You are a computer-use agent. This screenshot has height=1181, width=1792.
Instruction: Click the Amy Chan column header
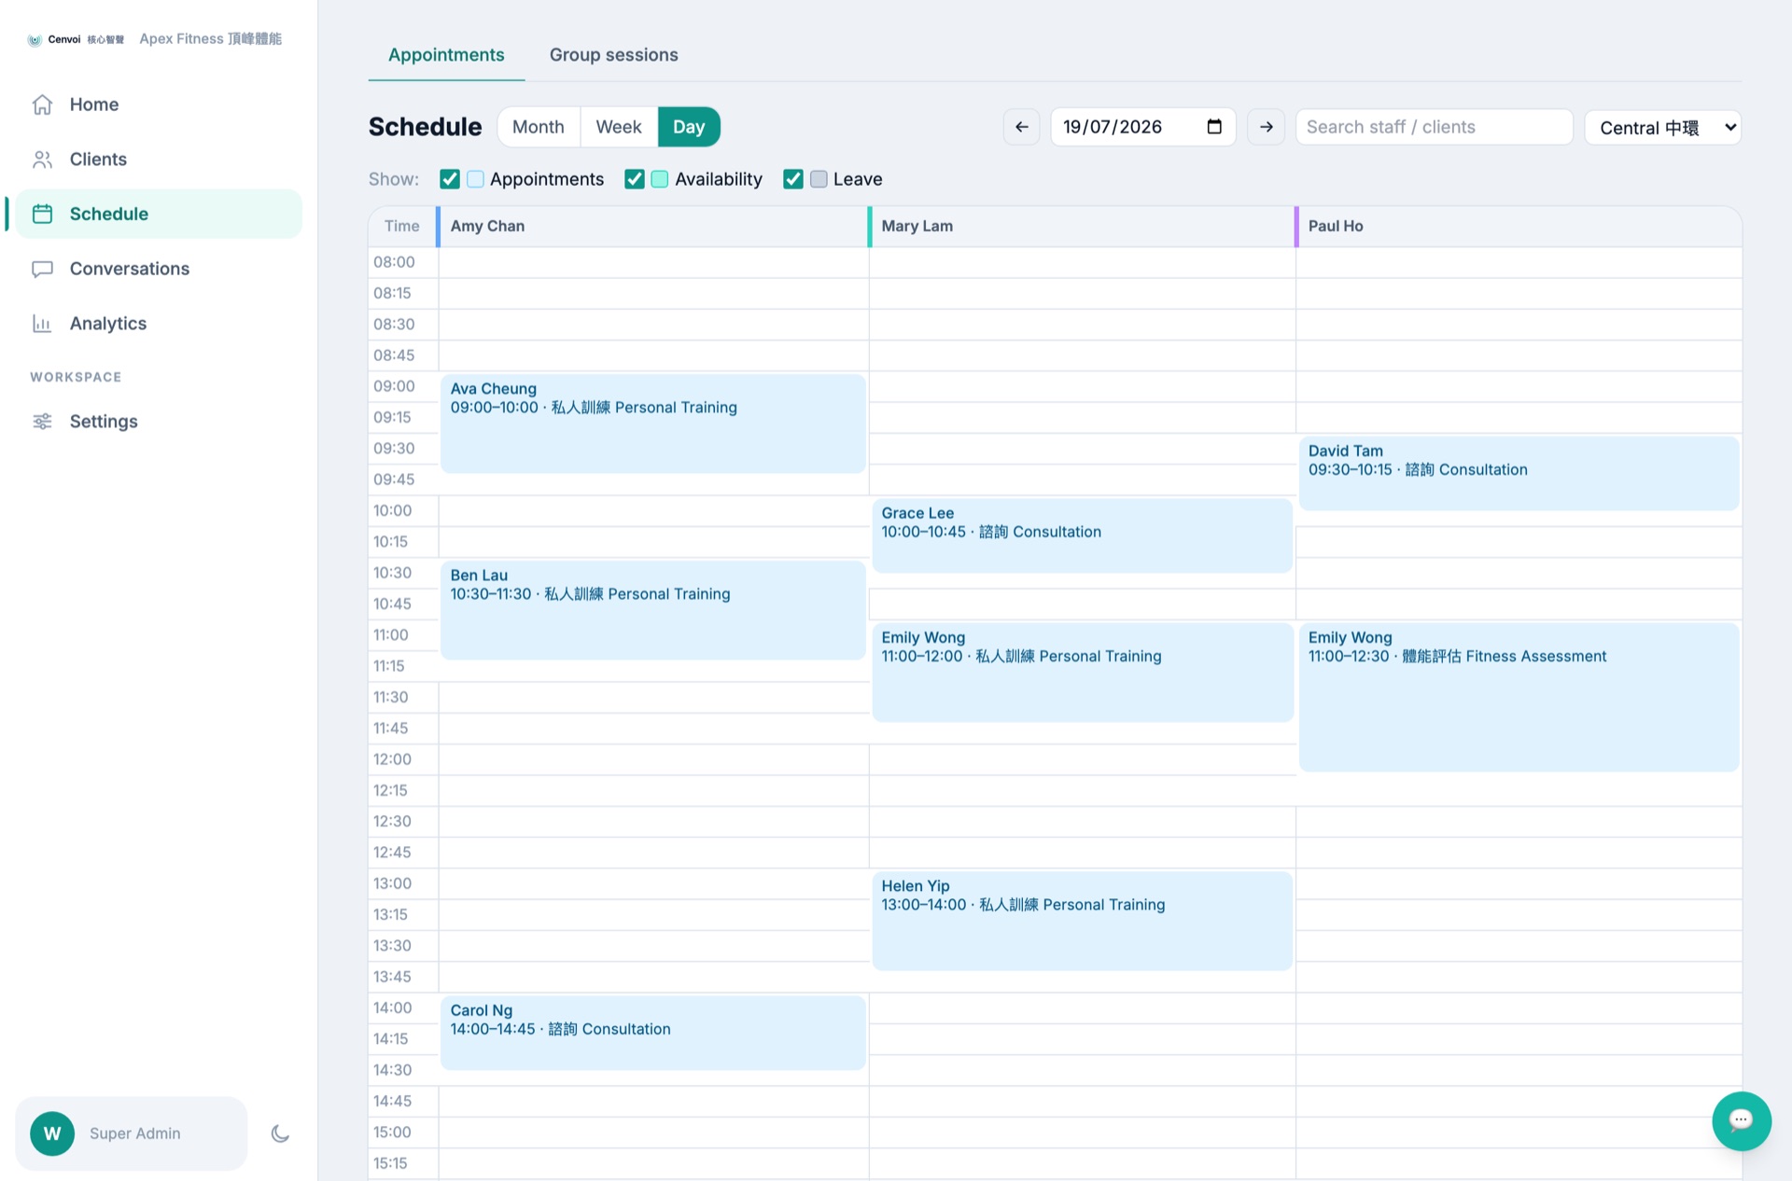[652, 227]
